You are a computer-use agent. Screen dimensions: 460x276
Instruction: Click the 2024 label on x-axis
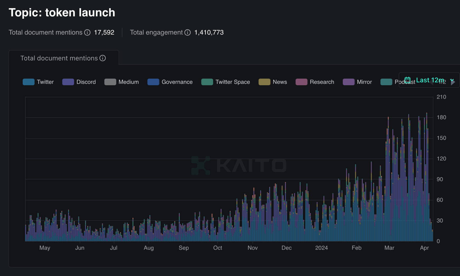click(322, 248)
